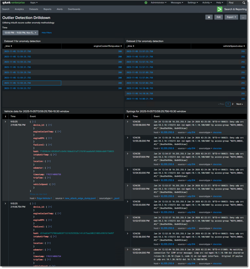Expand the 12:55:58 syslog event row
The height and width of the screenshot is (269, 250).
[x=127, y=122]
